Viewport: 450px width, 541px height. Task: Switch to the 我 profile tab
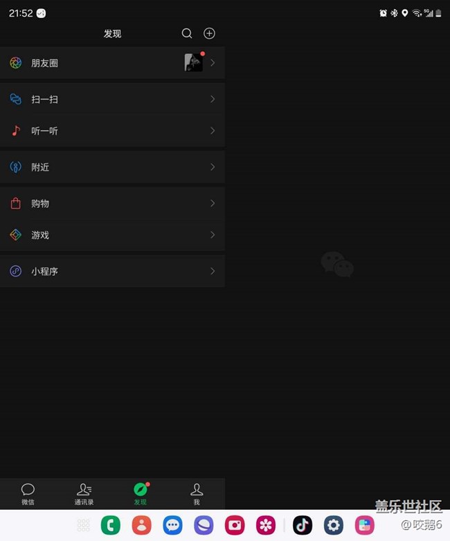(197, 494)
